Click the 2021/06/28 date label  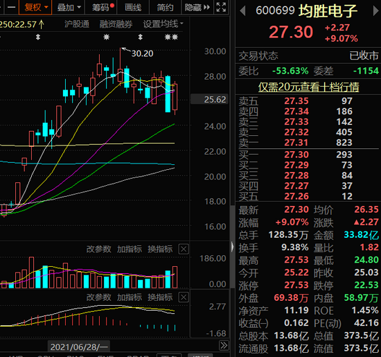tap(79, 347)
